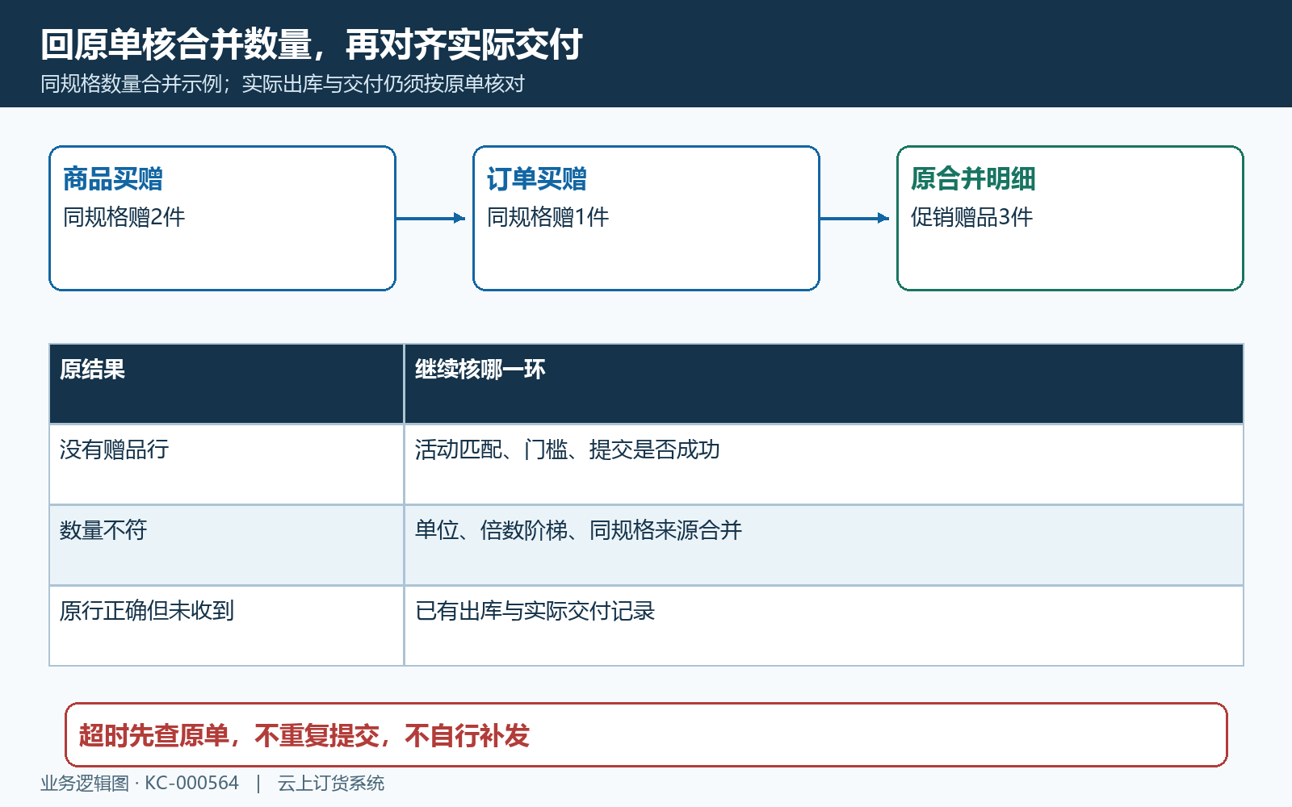
Task: Select the text 同规格赠1件
Action: [x=548, y=217]
